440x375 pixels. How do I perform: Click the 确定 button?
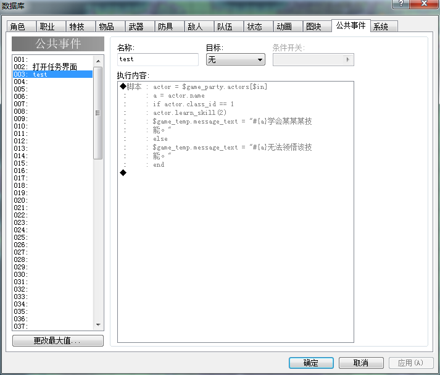tap(311, 363)
